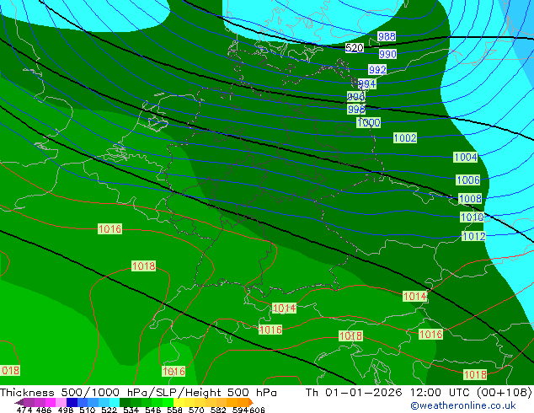The width and height of the screenshot is (534, 413).
Task: Click the legend value 474
Action: coord(24,410)
